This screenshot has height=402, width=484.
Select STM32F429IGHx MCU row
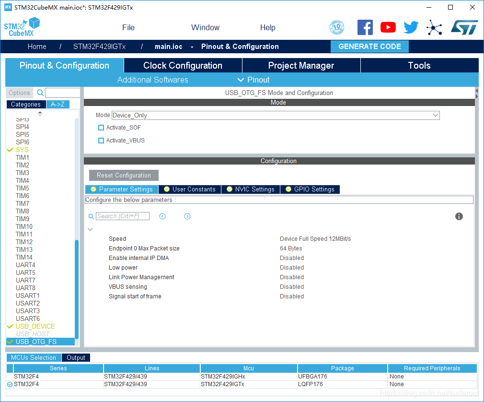(242, 377)
